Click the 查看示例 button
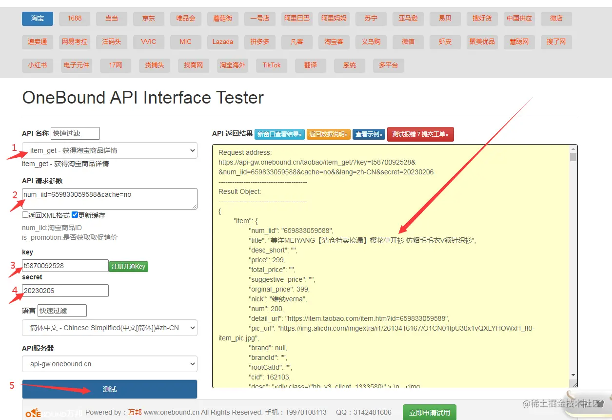 click(369, 134)
